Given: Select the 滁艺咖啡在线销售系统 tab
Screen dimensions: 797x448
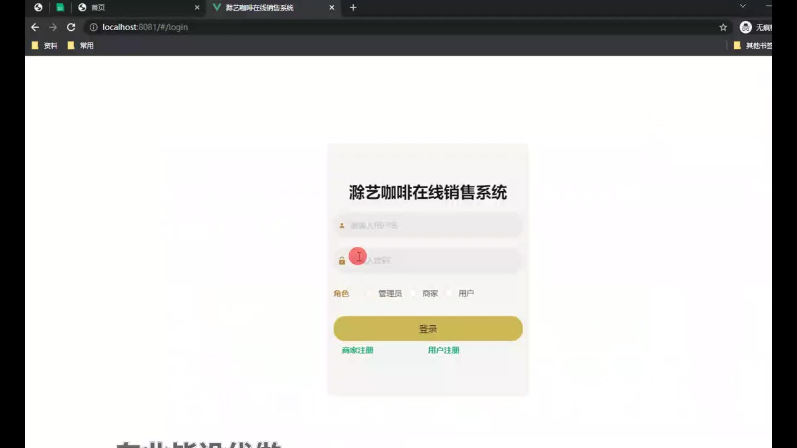Looking at the screenshot, I should [x=274, y=7].
